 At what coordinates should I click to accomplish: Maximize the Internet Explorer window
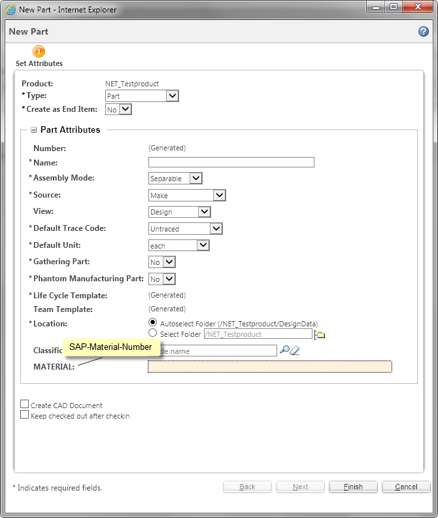(394, 7)
